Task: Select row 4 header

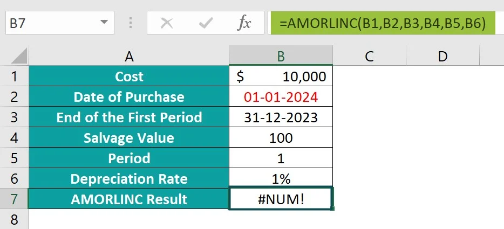Action: (x=14, y=138)
